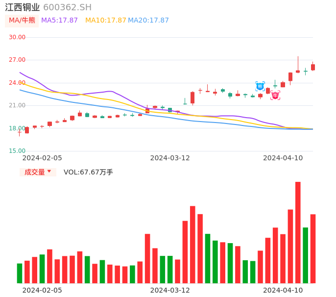336x297 pixels.
Task: Click the 15.00 price axis label
Action: pos(17,151)
